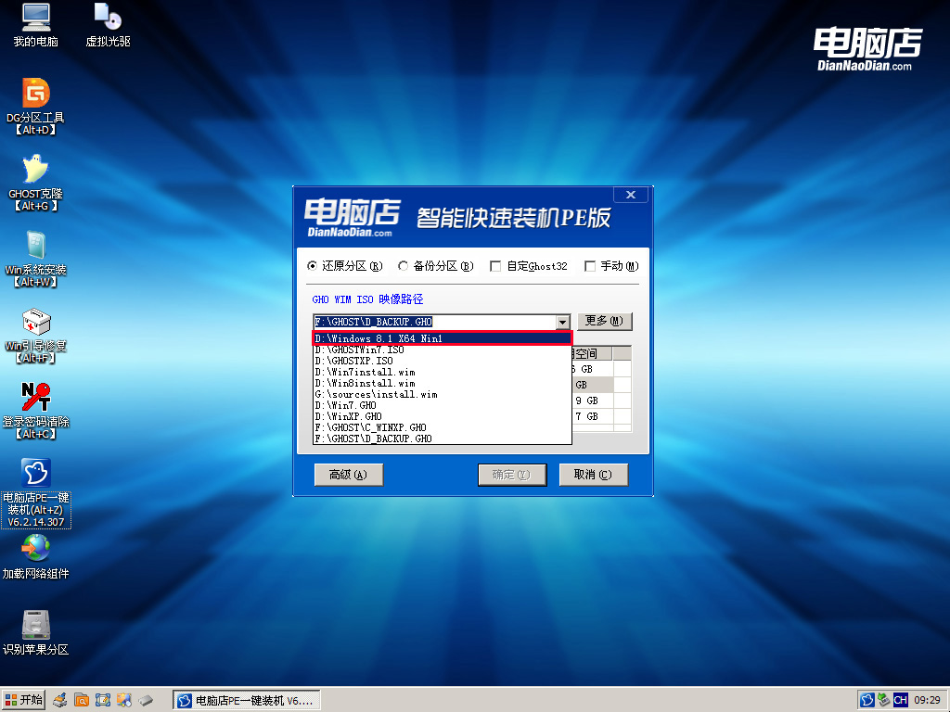The height and width of the screenshot is (712, 950).
Task: Open the 识别苹果分区 desktop icon
Action: pos(36,626)
